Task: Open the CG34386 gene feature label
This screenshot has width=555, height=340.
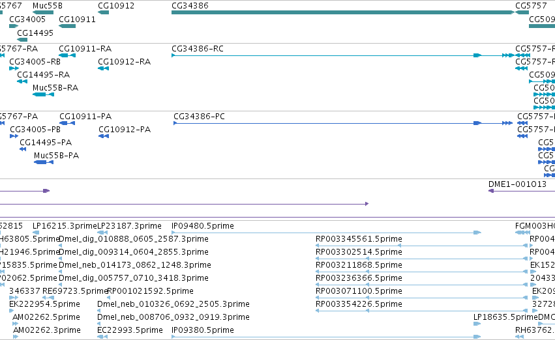Action: [190, 6]
